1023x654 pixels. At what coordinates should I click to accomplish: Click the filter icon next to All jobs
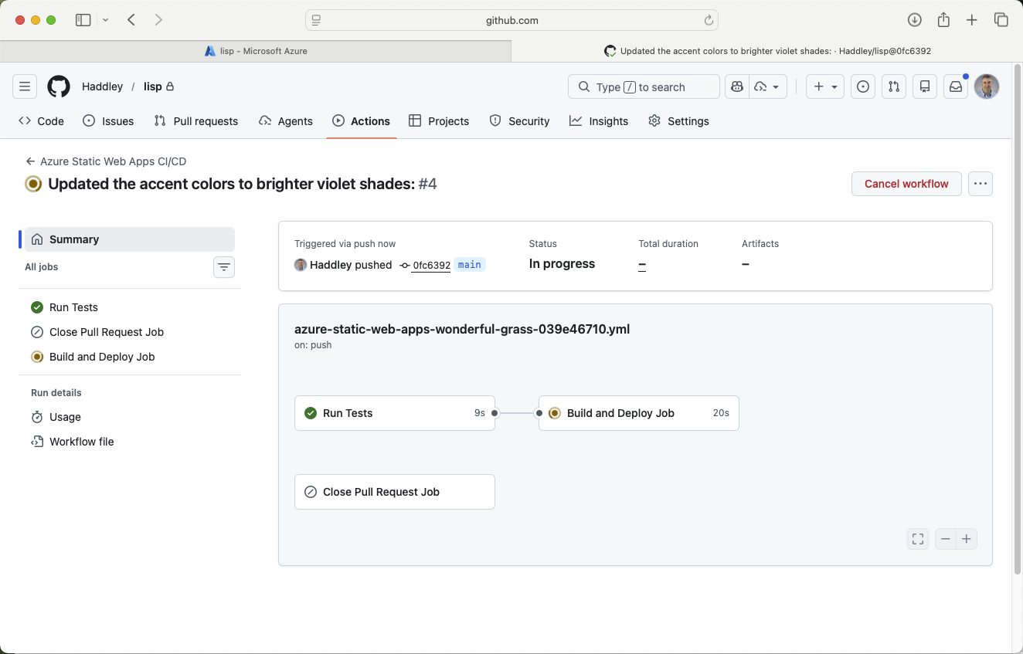[x=223, y=266]
